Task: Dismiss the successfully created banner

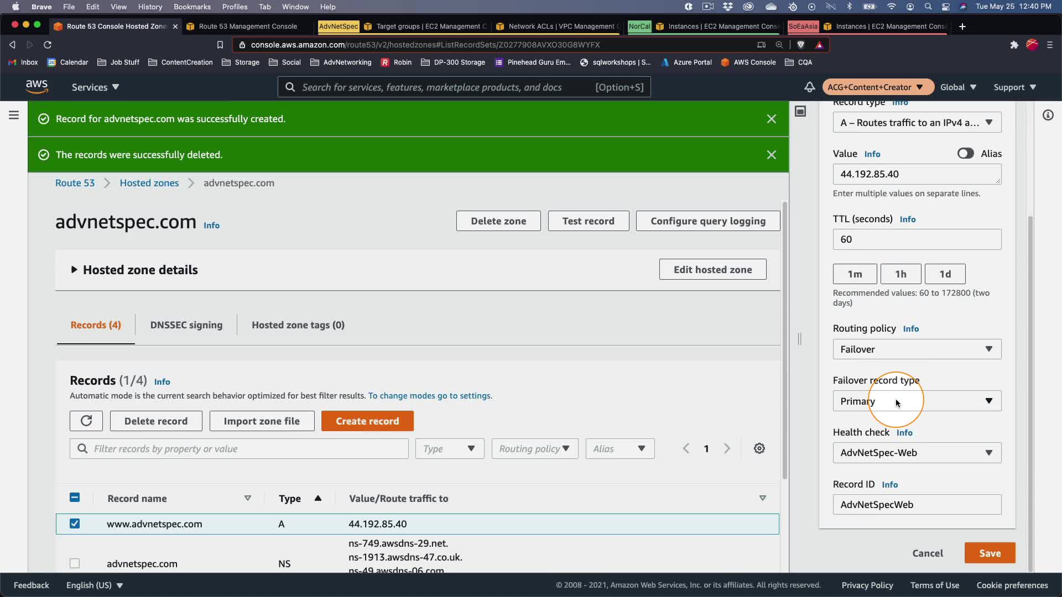Action: tap(772, 119)
